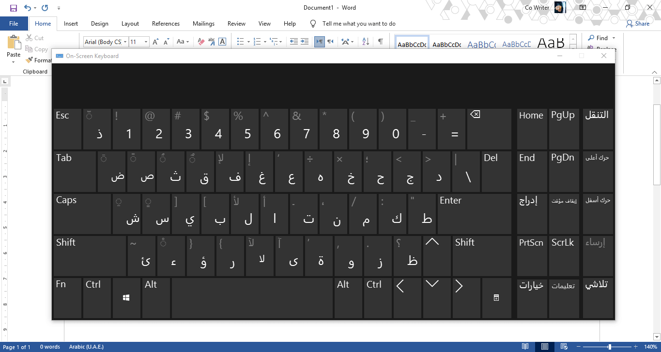
Task: Open the References ribbon tab
Action: (x=166, y=23)
